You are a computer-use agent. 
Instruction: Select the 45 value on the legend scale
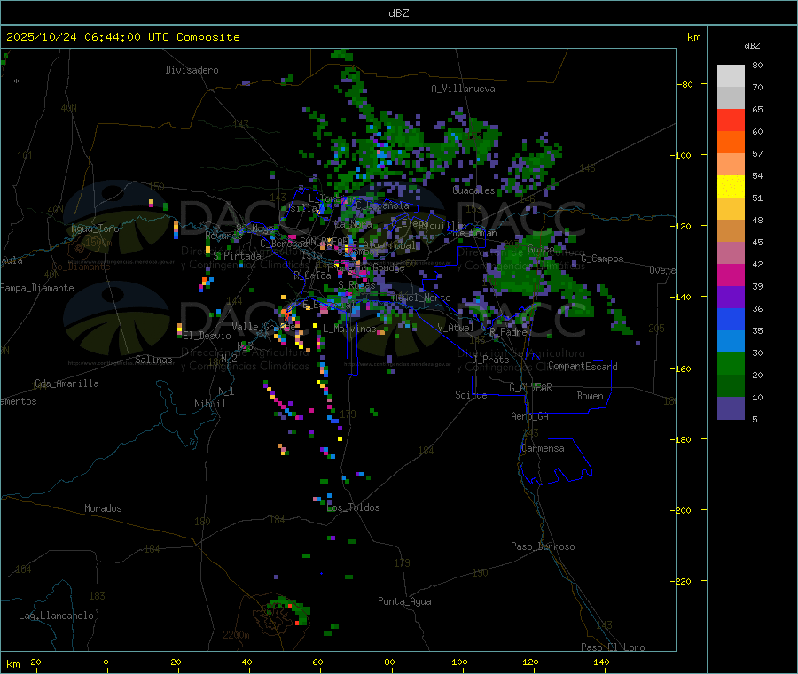757,243
